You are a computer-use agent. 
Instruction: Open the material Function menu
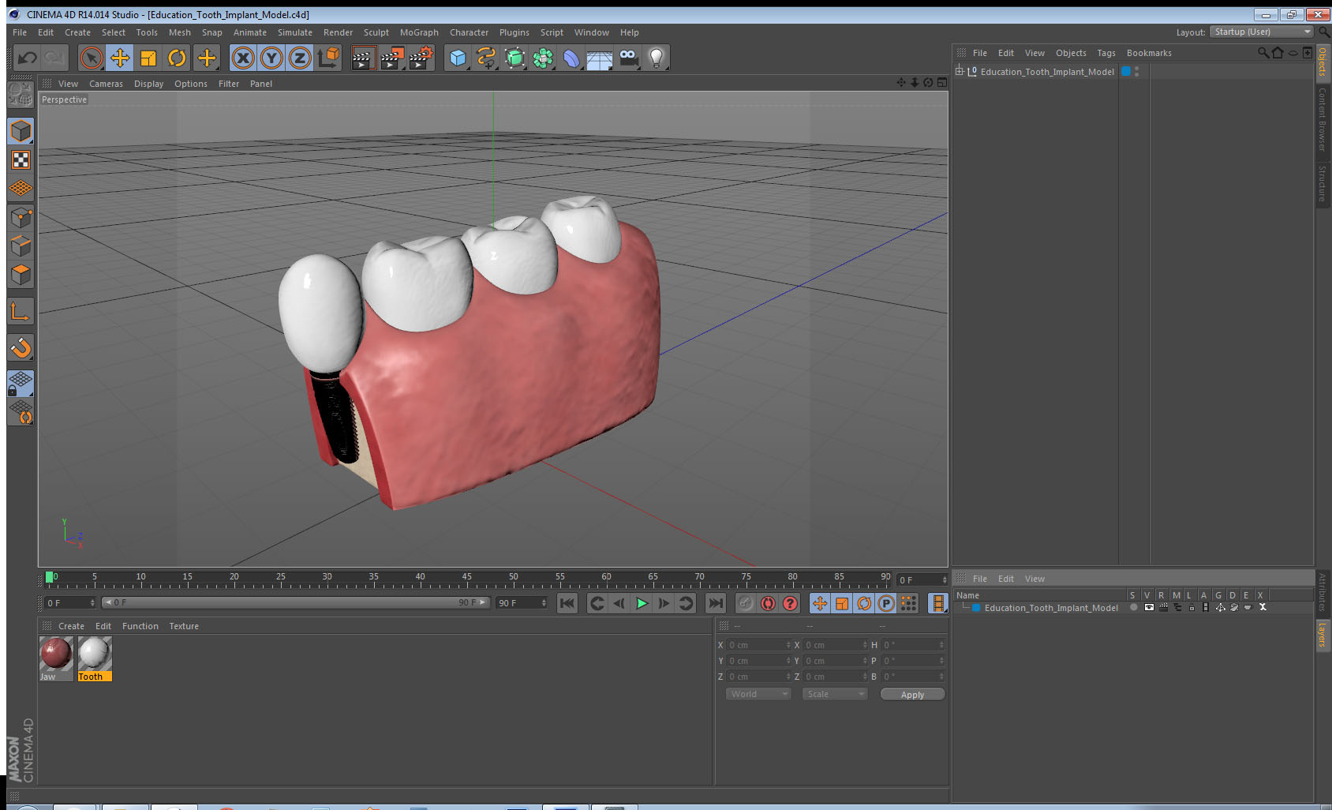(140, 626)
